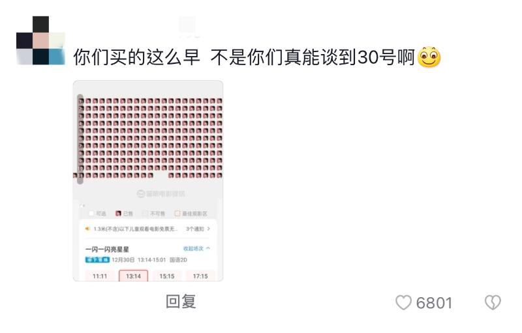The width and height of the screenshot is (522, 333).
Task: Click the smiling emoji in the comment
Action: coord(429,57)
